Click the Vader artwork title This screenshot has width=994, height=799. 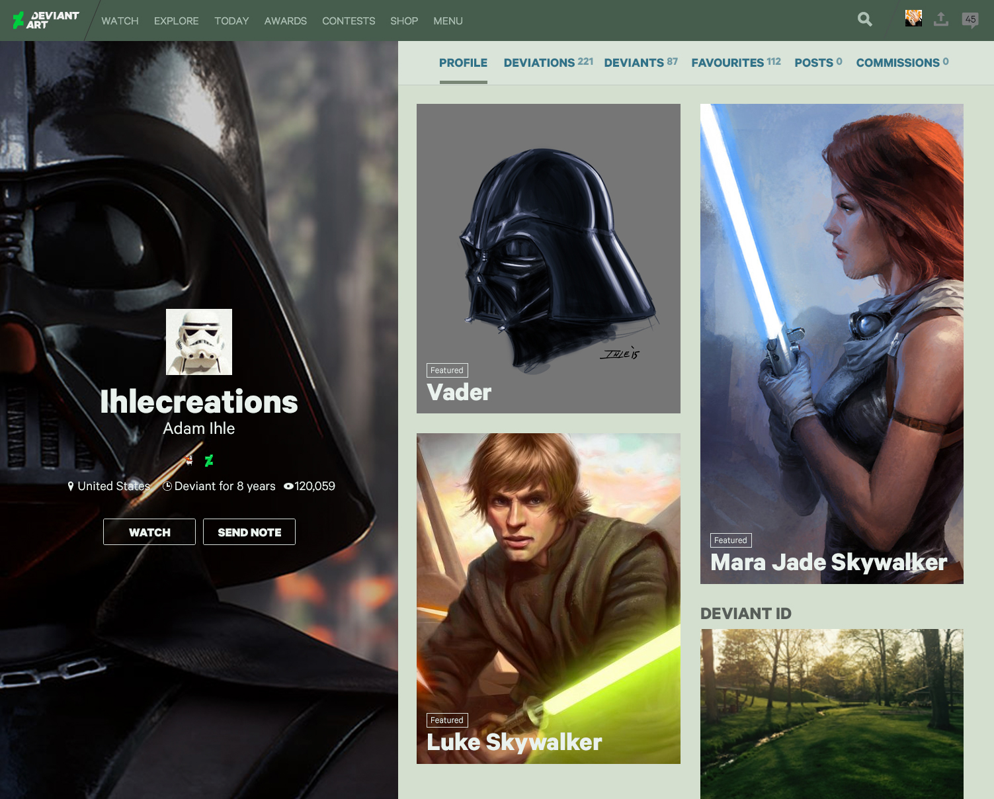[x=459, y=392]
